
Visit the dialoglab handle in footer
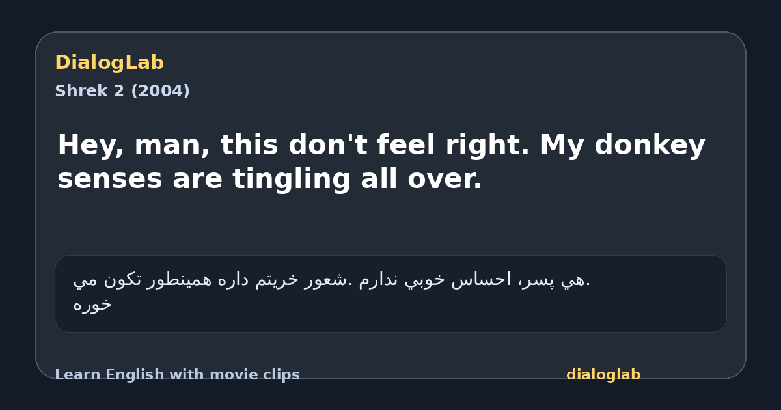coord(603,375)
